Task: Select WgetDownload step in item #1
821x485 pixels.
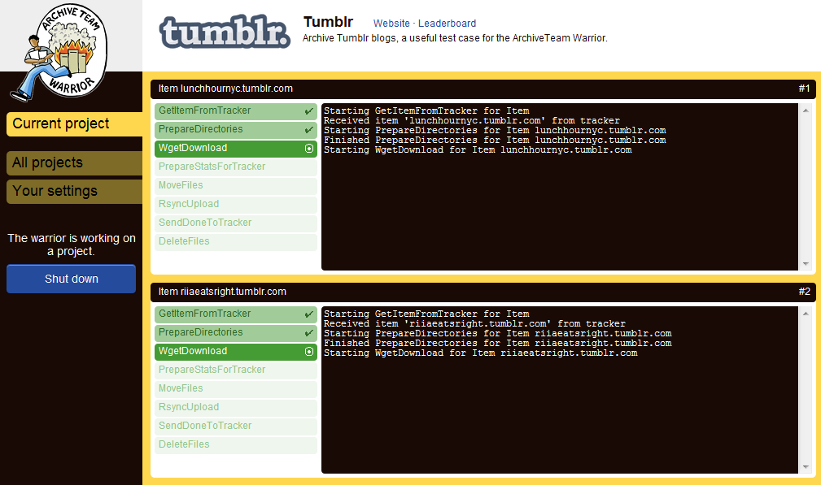Action: pyautogui.click(x=236, y=149)
